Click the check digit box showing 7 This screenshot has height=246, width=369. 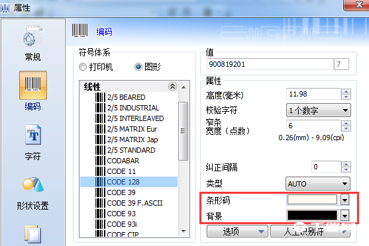341,64
